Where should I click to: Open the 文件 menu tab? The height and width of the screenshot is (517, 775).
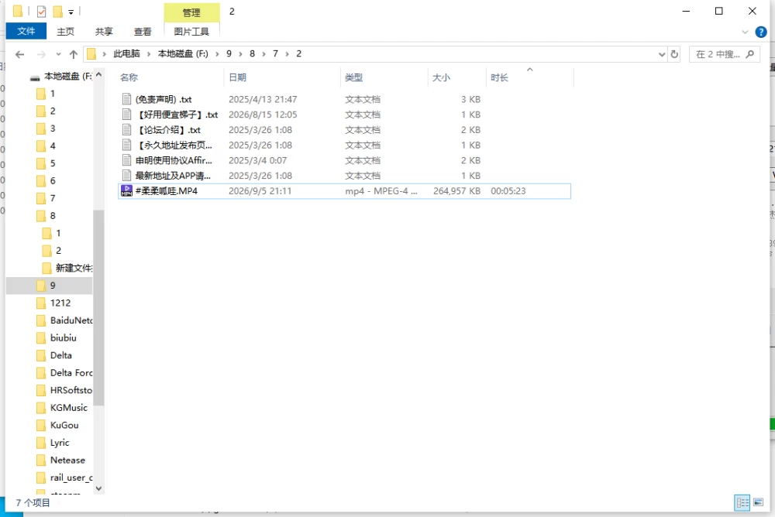tap(26, 31)
